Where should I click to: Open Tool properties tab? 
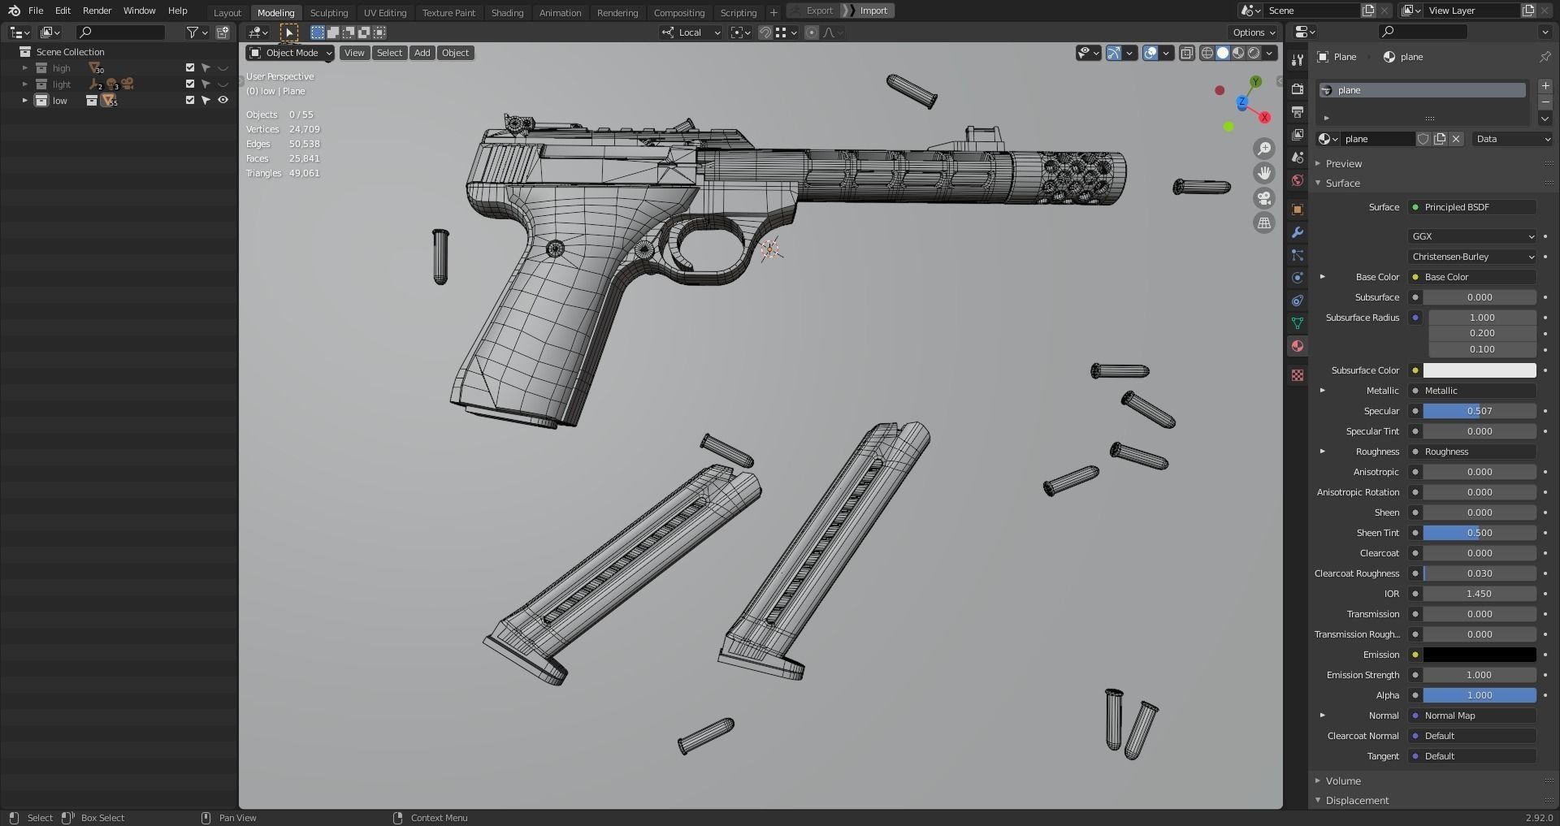click(x=1298, y=60)
